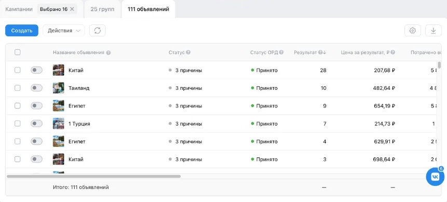Toggle on the Таиланд ad switch
This screenshot has height=202, width=447.
pyautogui.click(x=36, y=88)
